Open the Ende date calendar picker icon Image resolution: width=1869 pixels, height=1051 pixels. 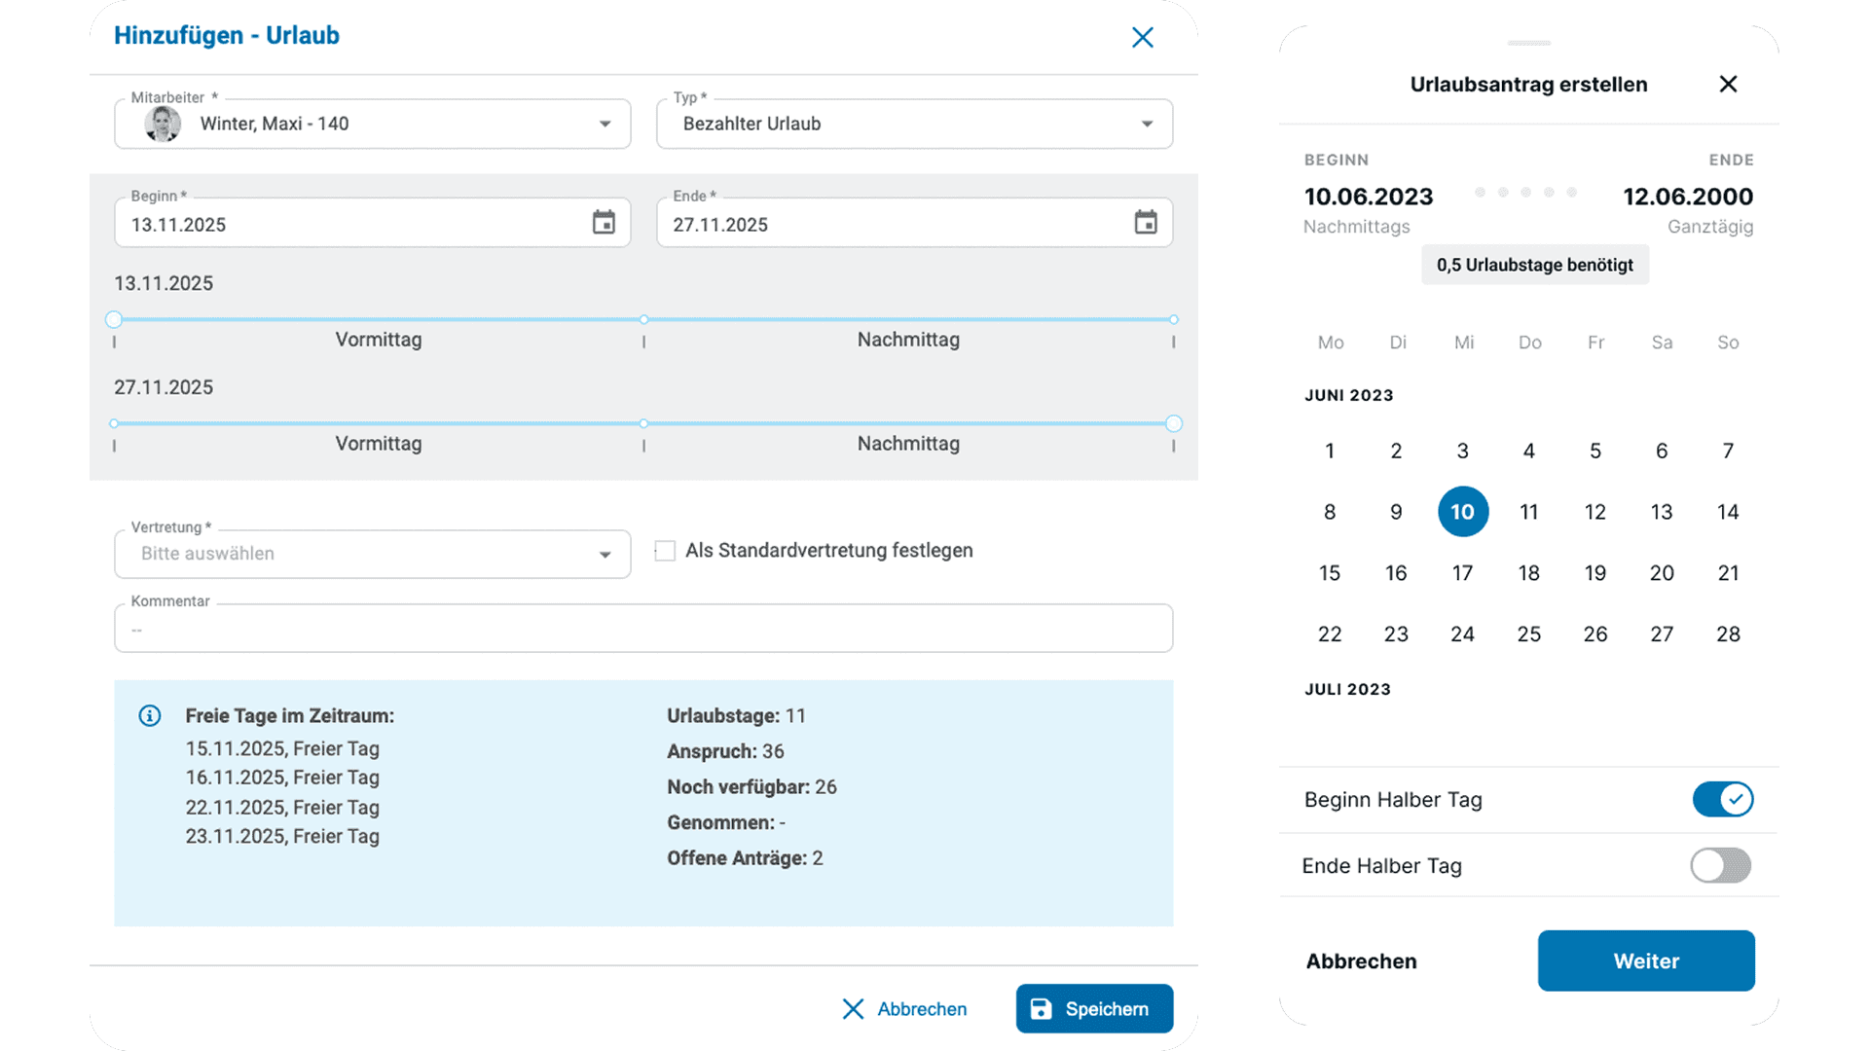pos(1146,223)
